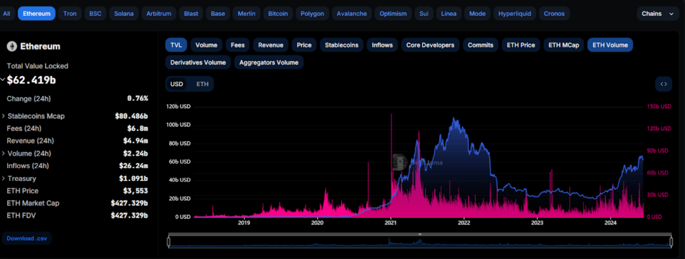Open the embed chart code icon
This screenshot has width=685, height=259.
664,84
